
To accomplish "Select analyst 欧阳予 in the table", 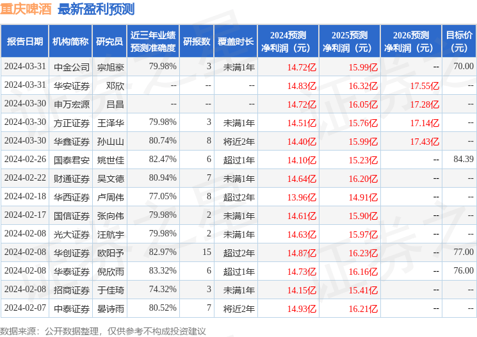I will click(x=110, y=252).
